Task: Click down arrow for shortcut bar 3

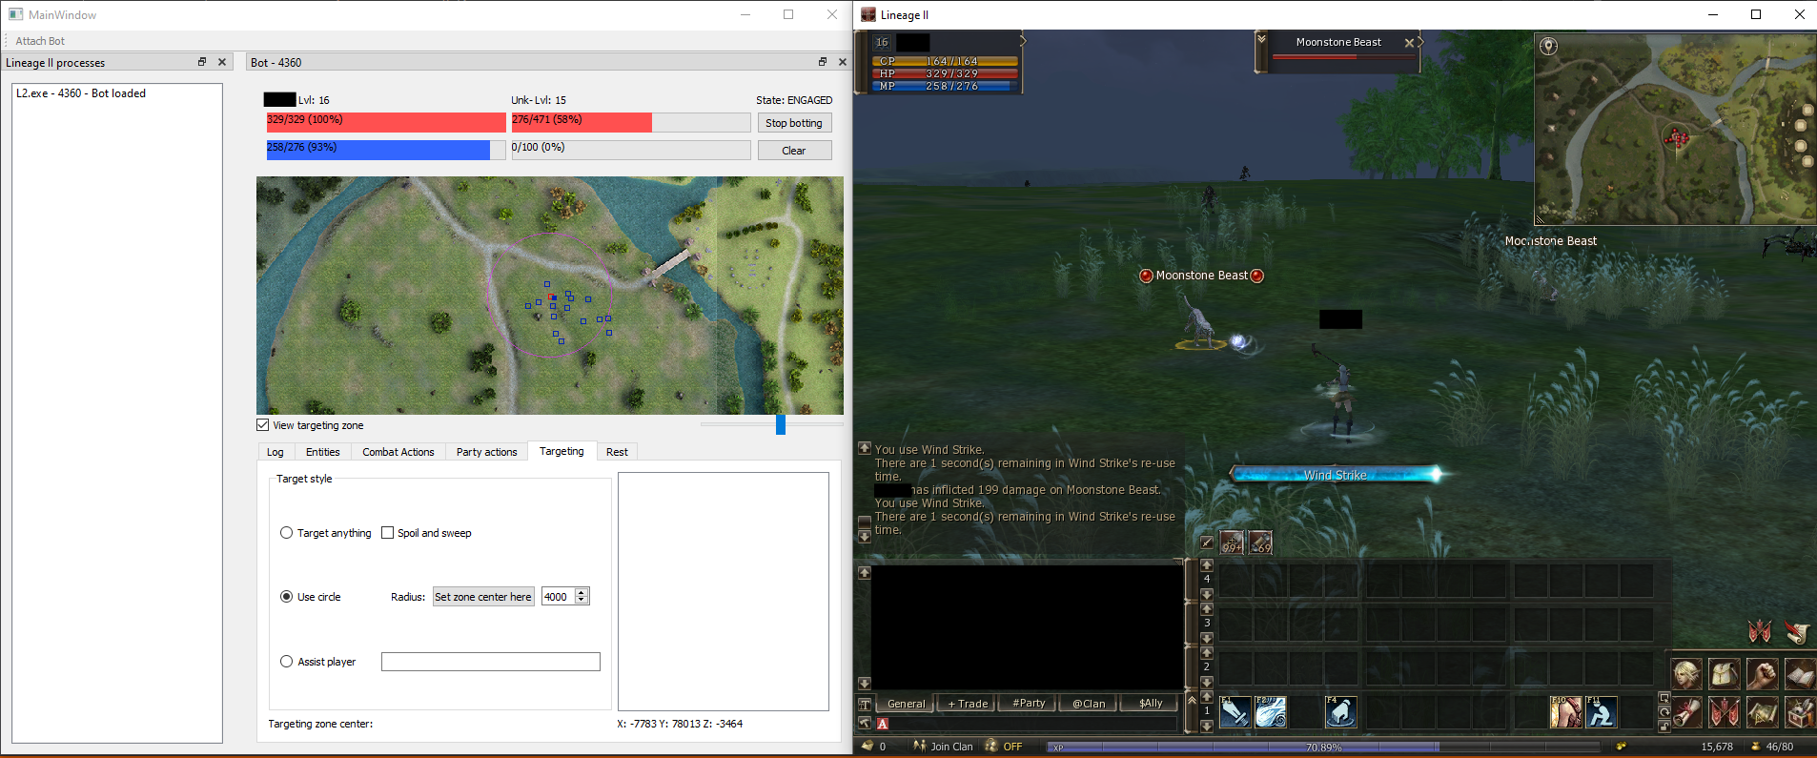Action: point(1206,638)
